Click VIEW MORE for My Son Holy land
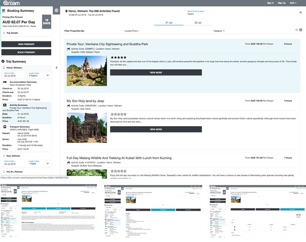The width and height of the screenshot is (306, 242). 156,130
